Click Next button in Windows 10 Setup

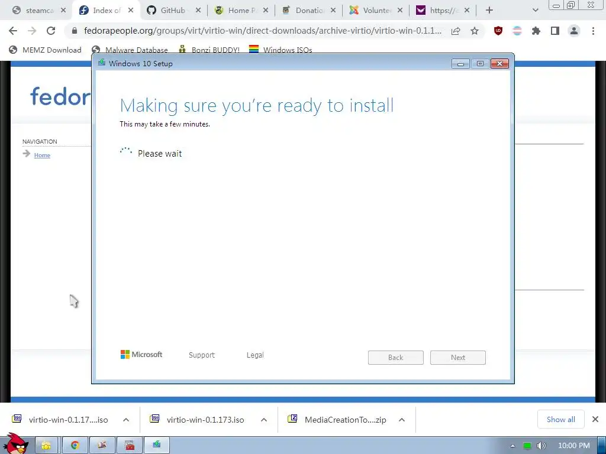[458, 358]
